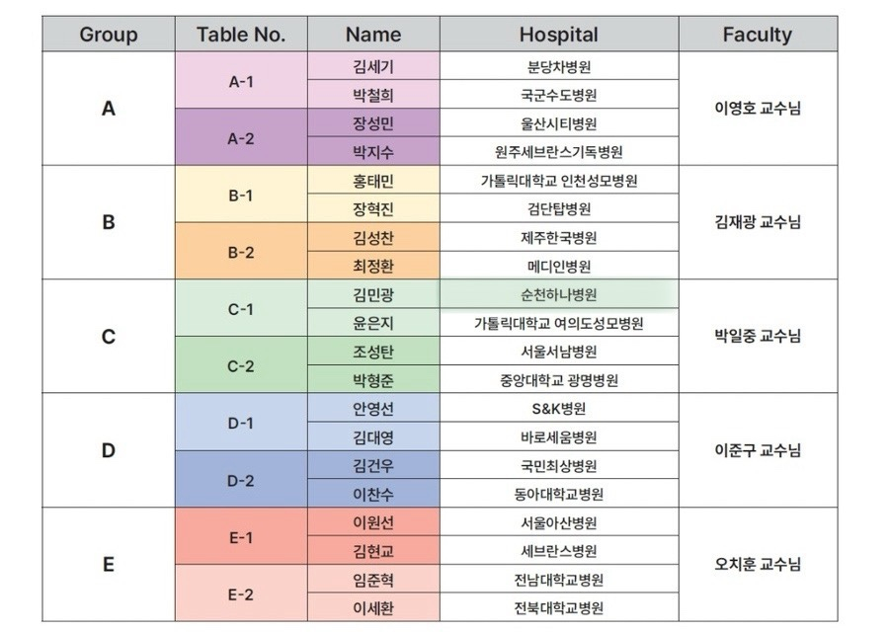
Task: Click the Group D cell
Action: point(109,451)
